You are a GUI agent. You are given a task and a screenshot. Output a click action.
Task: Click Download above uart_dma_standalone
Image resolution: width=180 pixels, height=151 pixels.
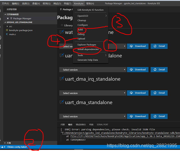click(x=138, y=93)
